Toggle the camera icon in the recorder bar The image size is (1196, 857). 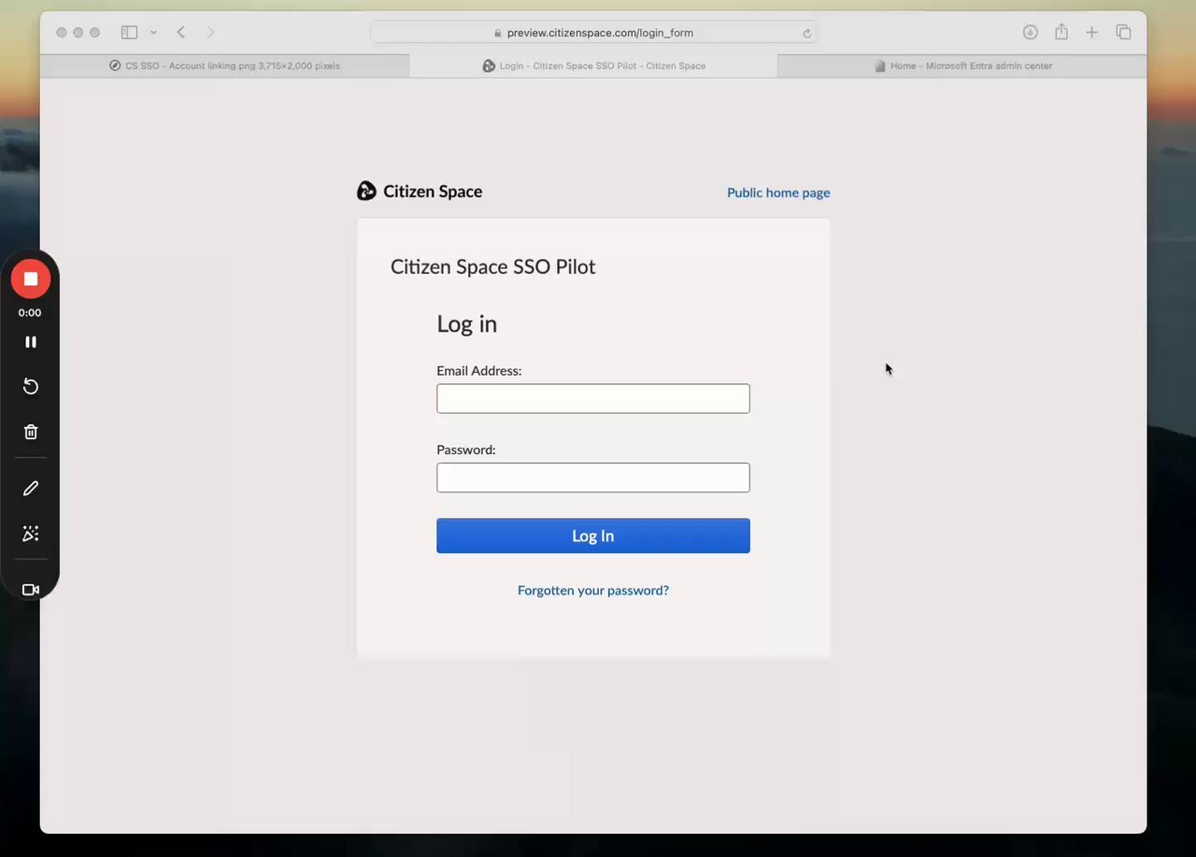pyautogui.click(x=31, y=590)
